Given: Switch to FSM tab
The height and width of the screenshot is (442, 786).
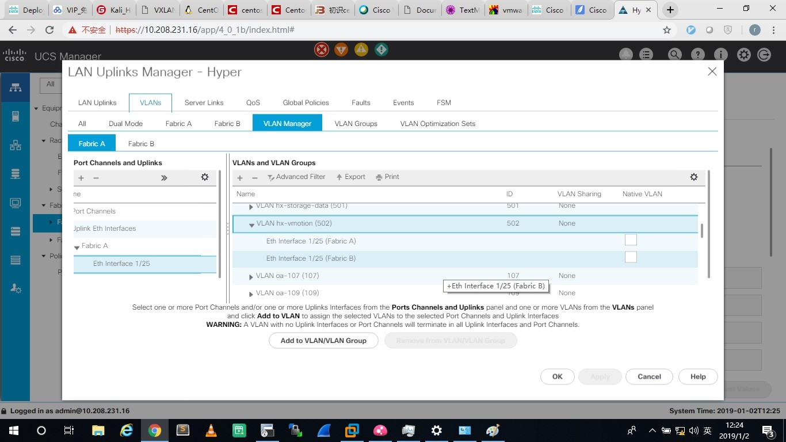Looking at the screenshot, I should point(444,102).
